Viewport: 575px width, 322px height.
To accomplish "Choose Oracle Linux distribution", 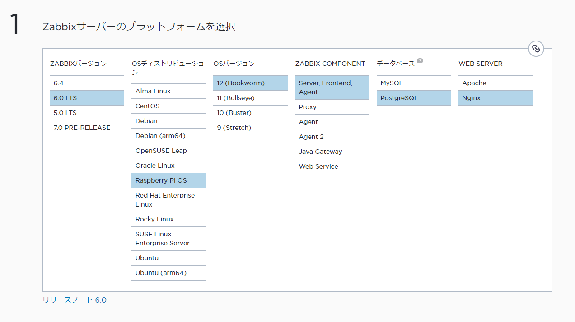I will 168,166.
